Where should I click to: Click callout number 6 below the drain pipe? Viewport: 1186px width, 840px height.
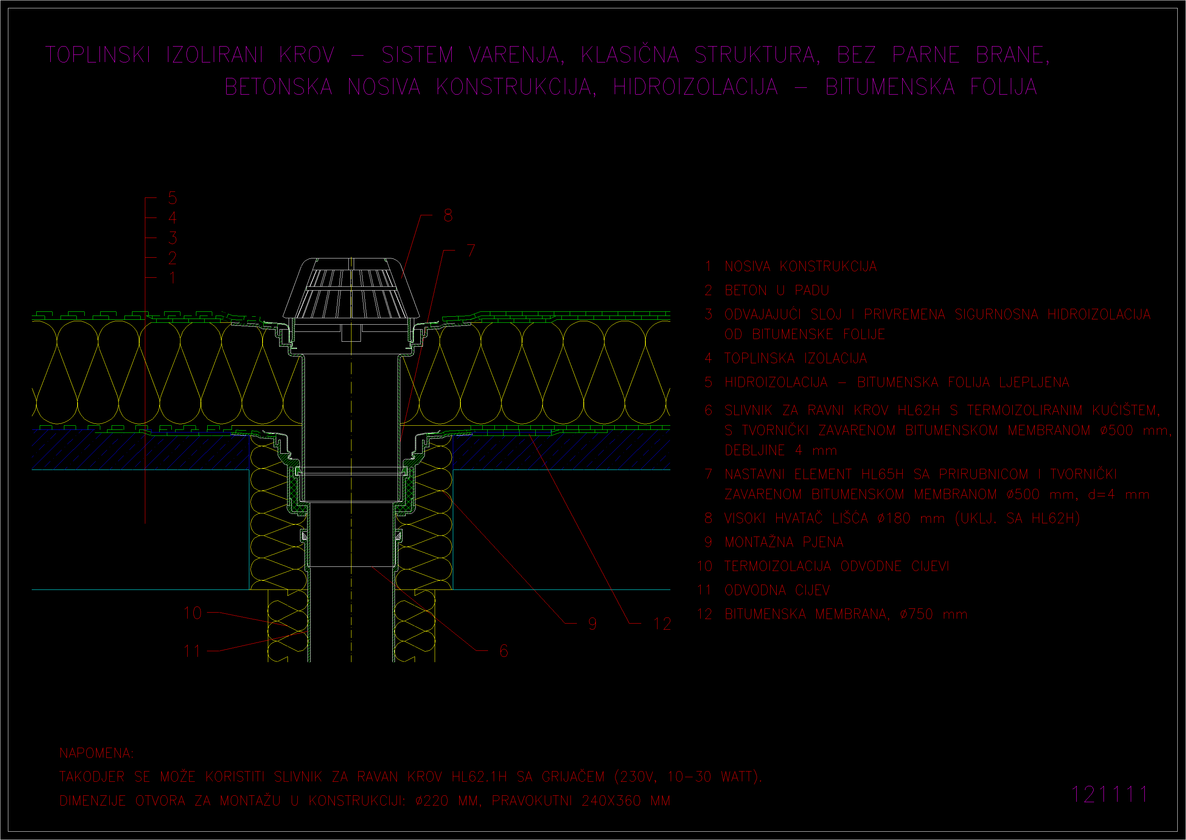coord(504,651)
